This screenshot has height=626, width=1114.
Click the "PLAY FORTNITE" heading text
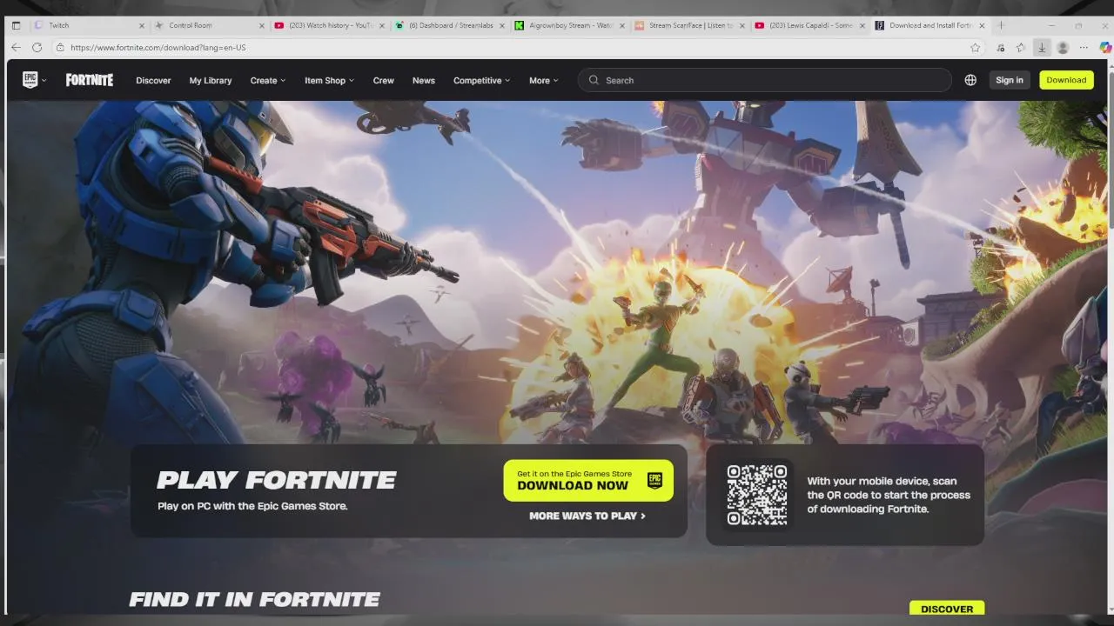point(276,480)
